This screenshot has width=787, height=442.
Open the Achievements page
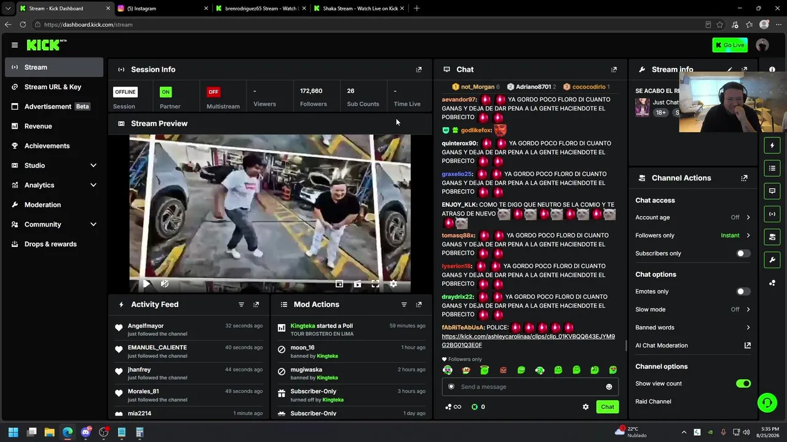click(x=54, y=146)
